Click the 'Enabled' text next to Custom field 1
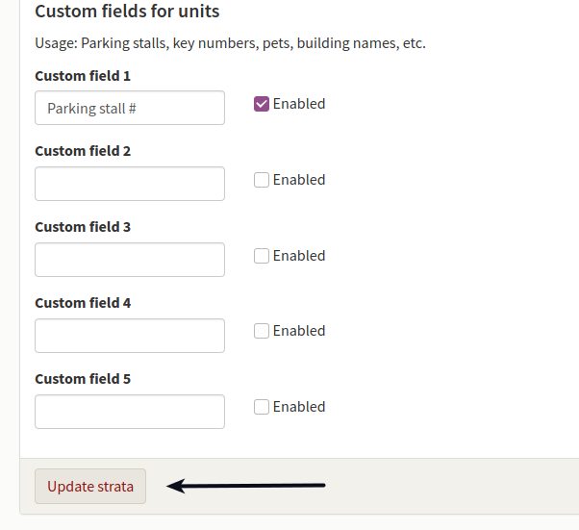This screenshot has height=530, width=579. pos(299,104)
